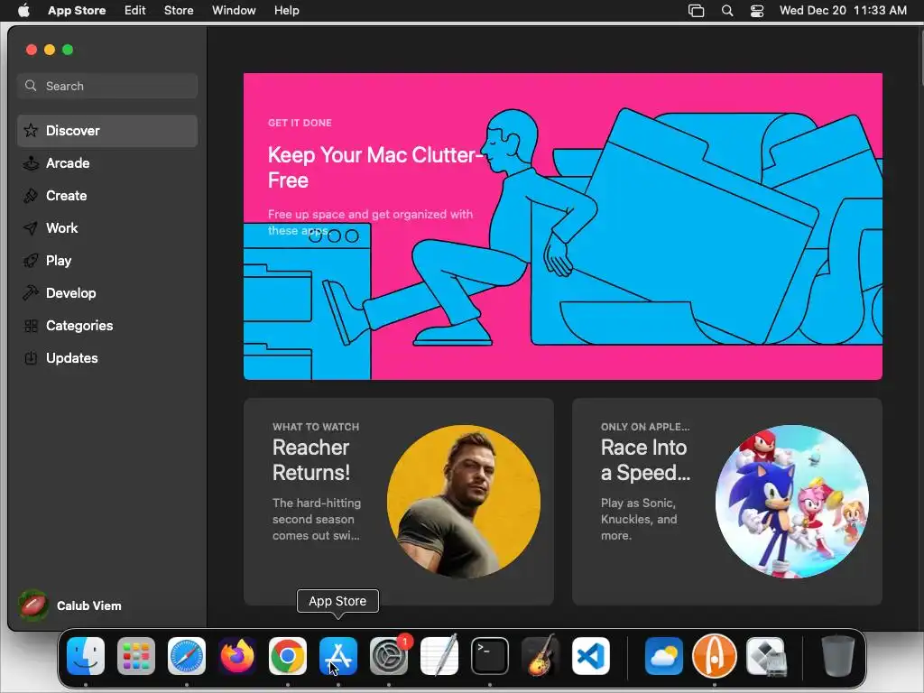Screen dimensions: 924x693
Task: Open Calub Viem account profile
Action: click(70, 605)
